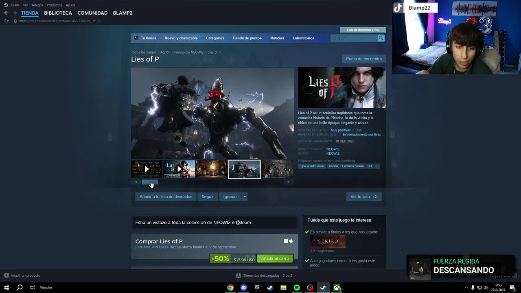Open the Nuevo y destacable menu
Image resolution: width=521 pixels, height=293 pixels.
tap(181, 38)
